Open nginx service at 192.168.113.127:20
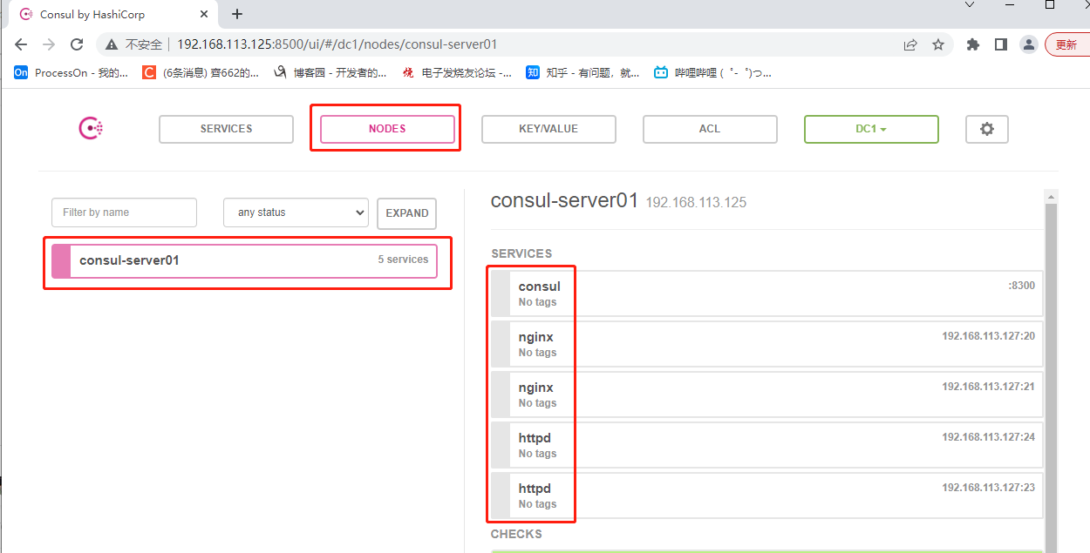 coord(766,344)
